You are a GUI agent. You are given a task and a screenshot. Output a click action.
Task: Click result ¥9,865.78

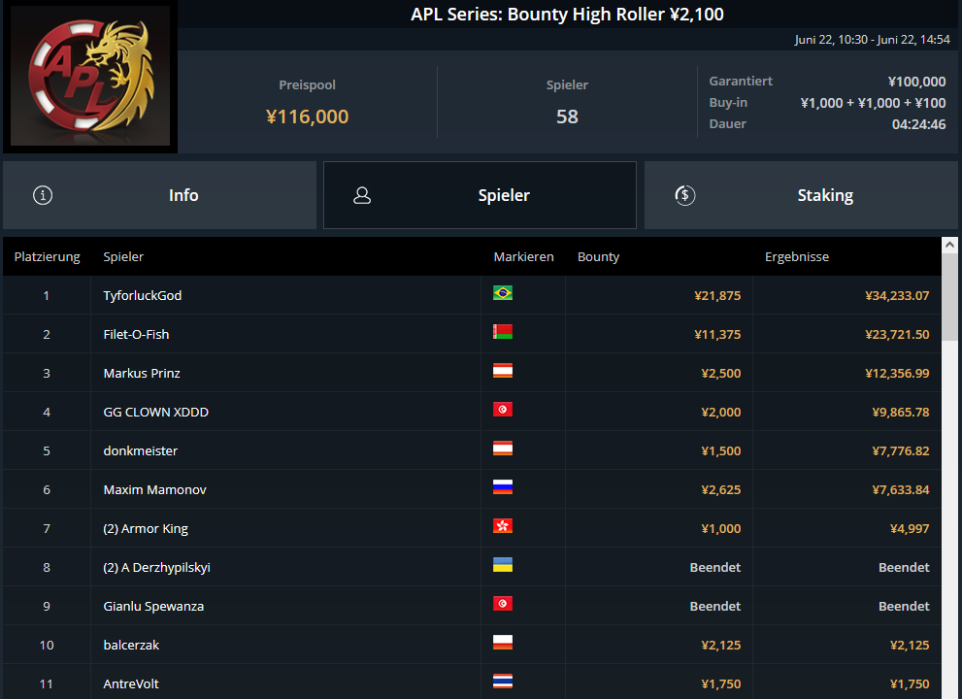[901, 412]
